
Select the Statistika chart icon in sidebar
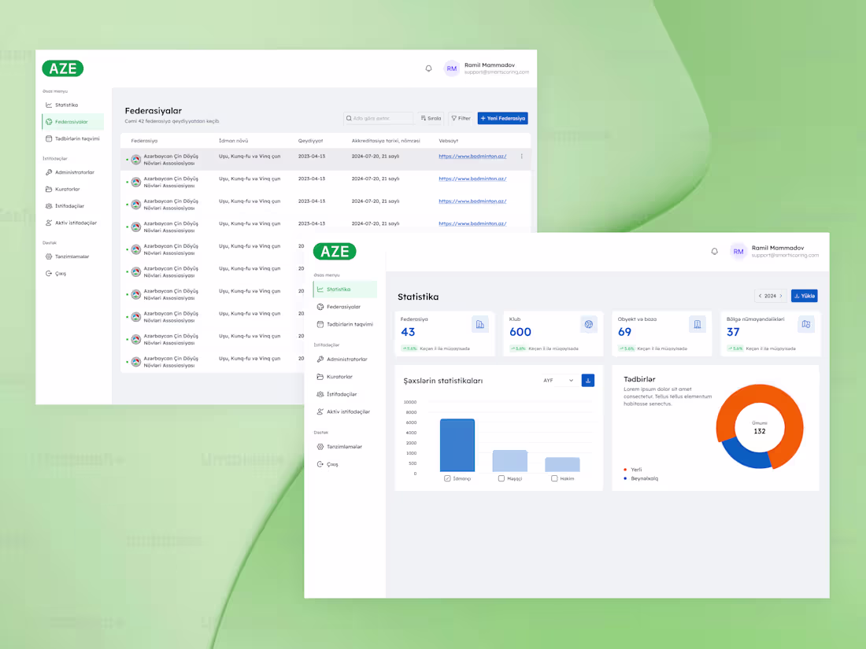pos(320,289)
